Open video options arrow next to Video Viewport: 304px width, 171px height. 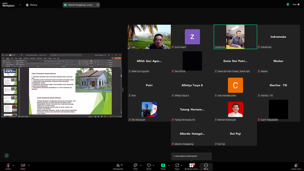click(28, 165)
